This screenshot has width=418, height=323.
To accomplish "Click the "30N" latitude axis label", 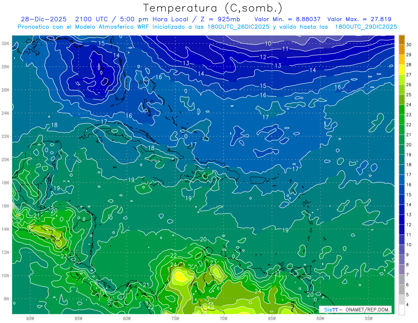I will (6, 44).
